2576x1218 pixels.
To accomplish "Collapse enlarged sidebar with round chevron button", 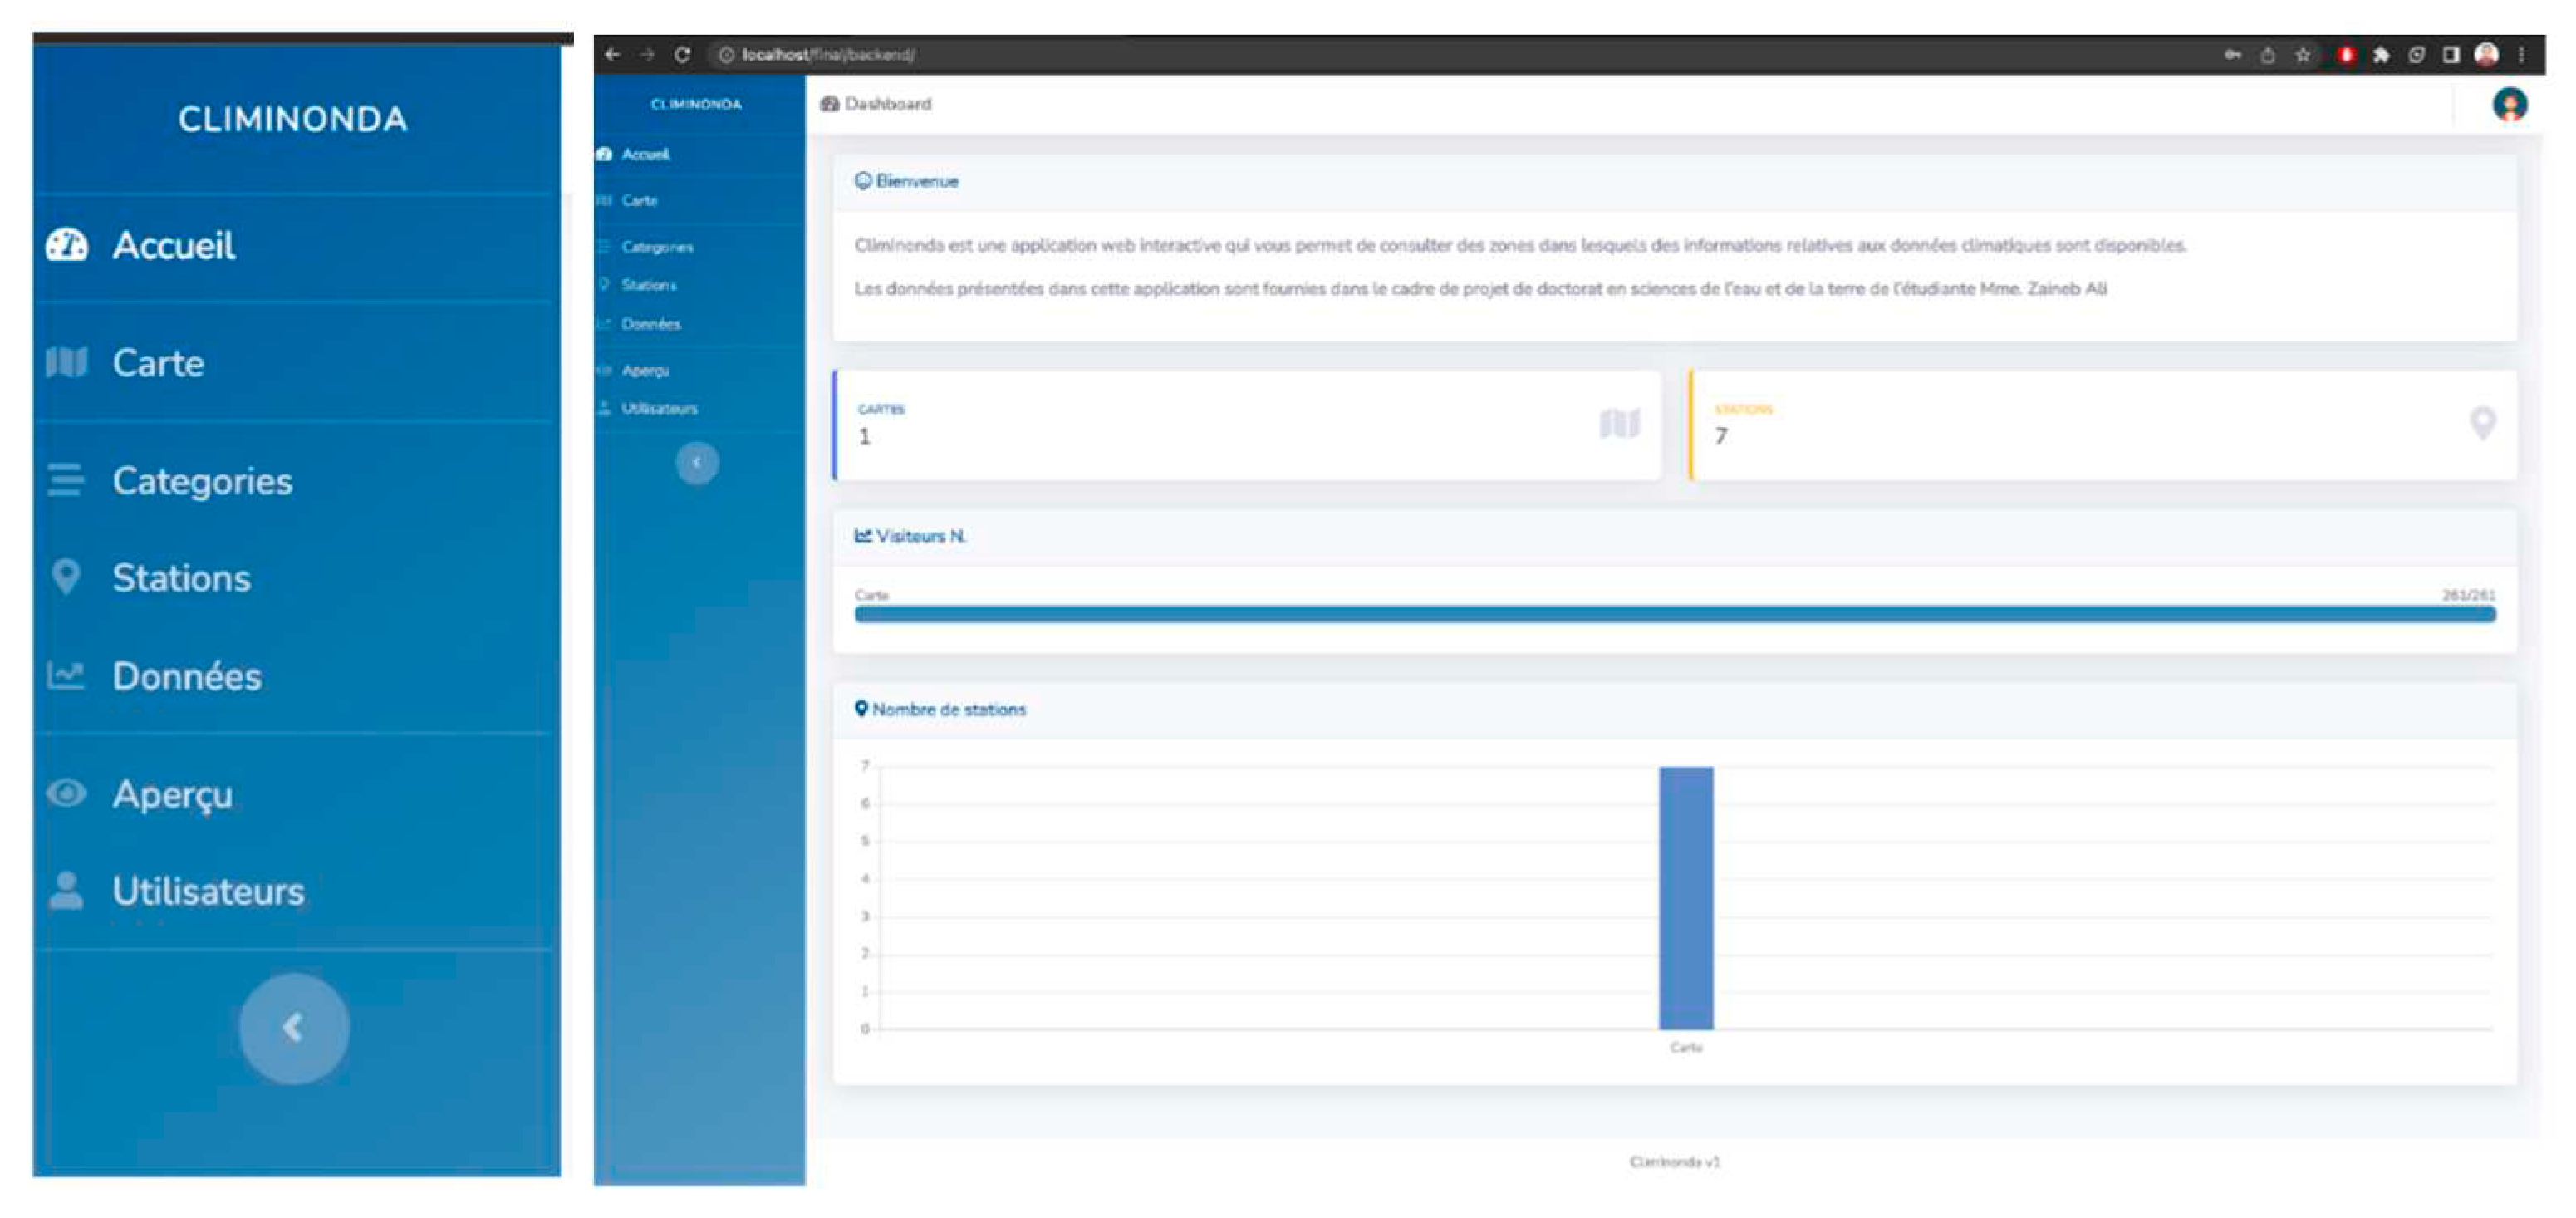I will point(294,1028).
